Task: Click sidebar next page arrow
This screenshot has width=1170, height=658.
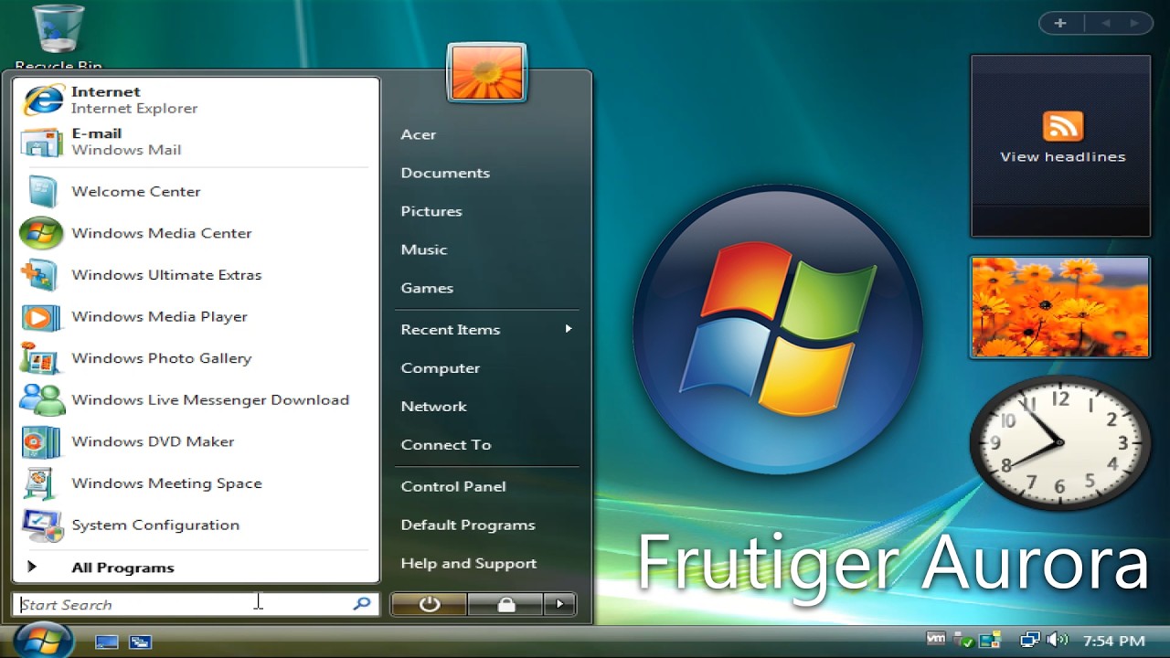Action: pos(1134,23)
